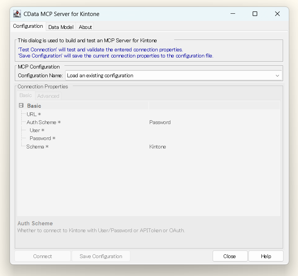
Task: Click the empty User value field
Action: [x=214, y=130]
